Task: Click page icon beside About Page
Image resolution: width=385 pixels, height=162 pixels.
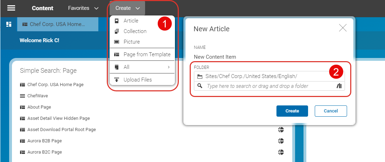Action: 22,107
